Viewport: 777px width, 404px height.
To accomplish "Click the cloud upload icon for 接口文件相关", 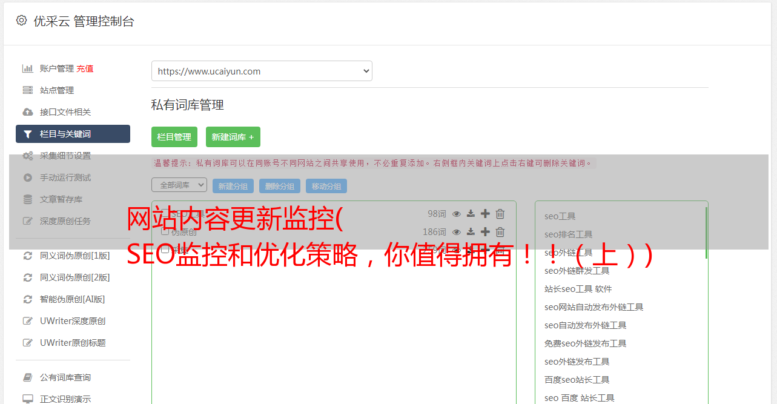I will [27, 112].
